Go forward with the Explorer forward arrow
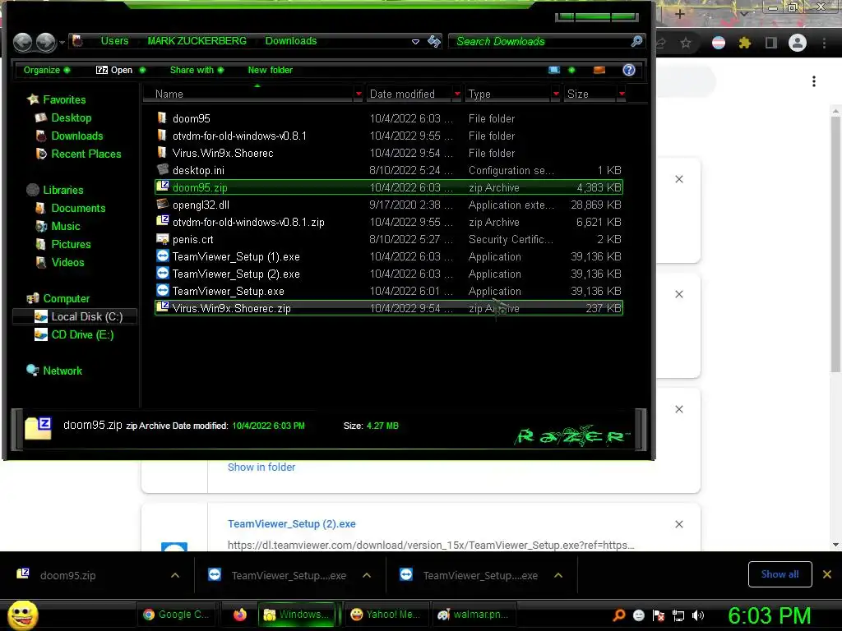 click(x=46, y=42)
